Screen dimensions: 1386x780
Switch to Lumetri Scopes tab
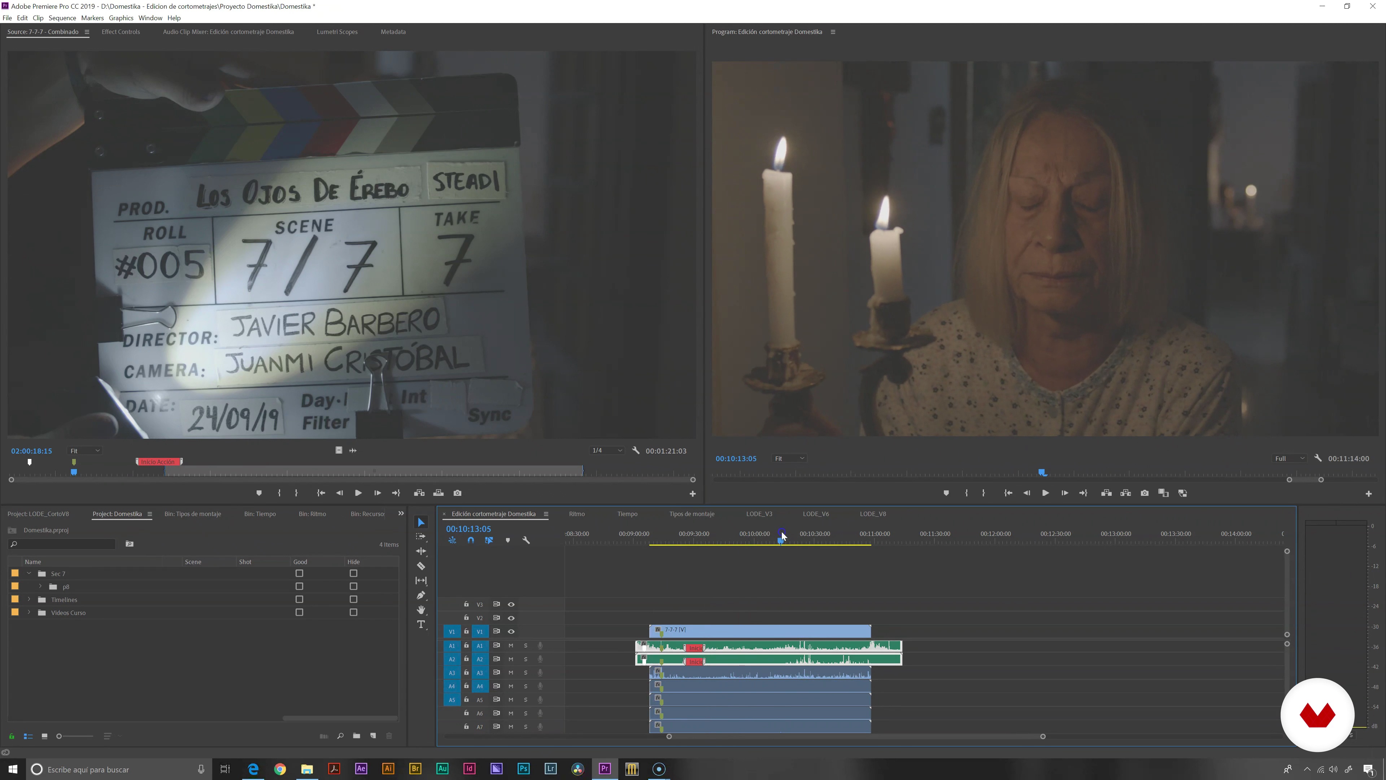click(x=337, y=32)
